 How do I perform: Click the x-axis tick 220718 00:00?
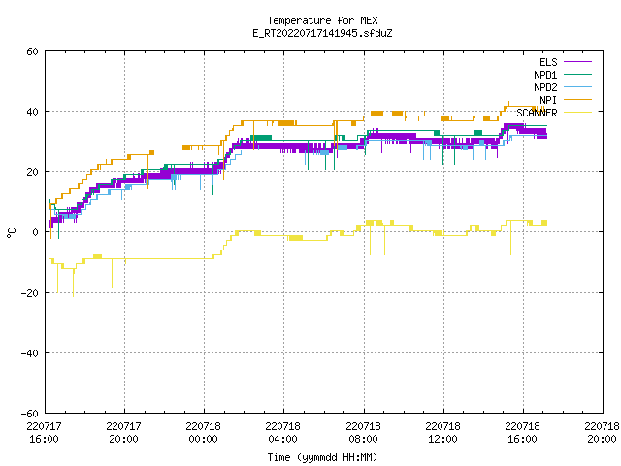(203, 433)
